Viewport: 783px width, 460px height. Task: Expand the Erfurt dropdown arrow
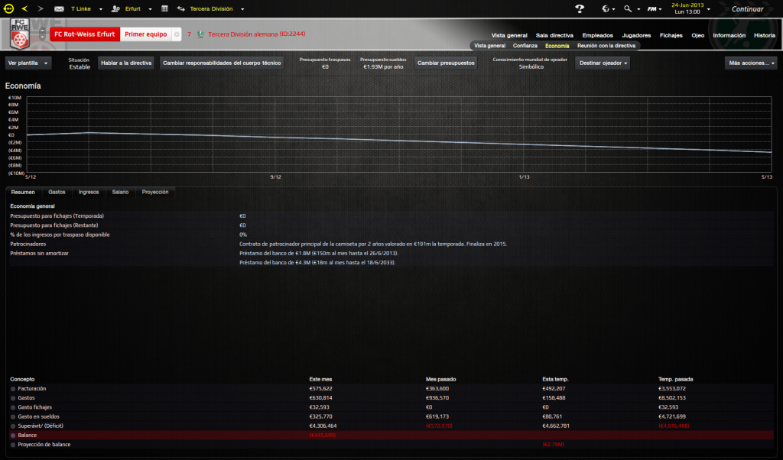(151, 9)
